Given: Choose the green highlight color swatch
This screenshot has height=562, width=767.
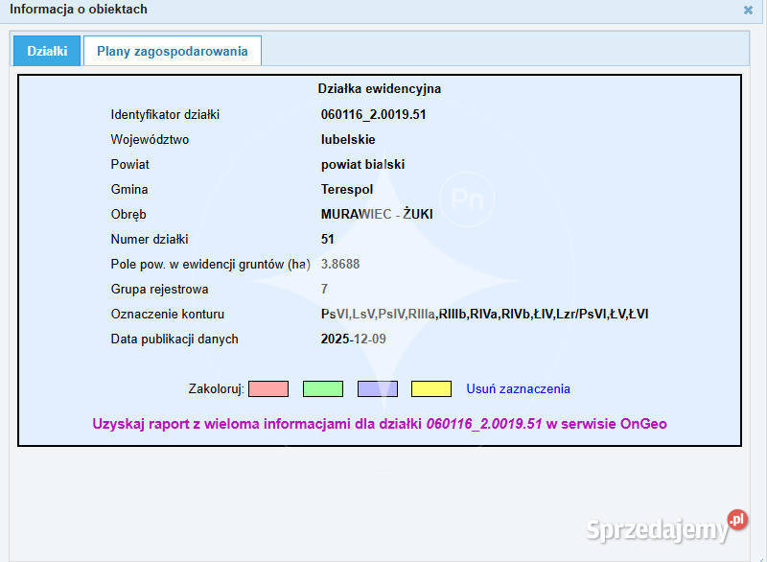Looking at the screenshot, I should [322, 388].
